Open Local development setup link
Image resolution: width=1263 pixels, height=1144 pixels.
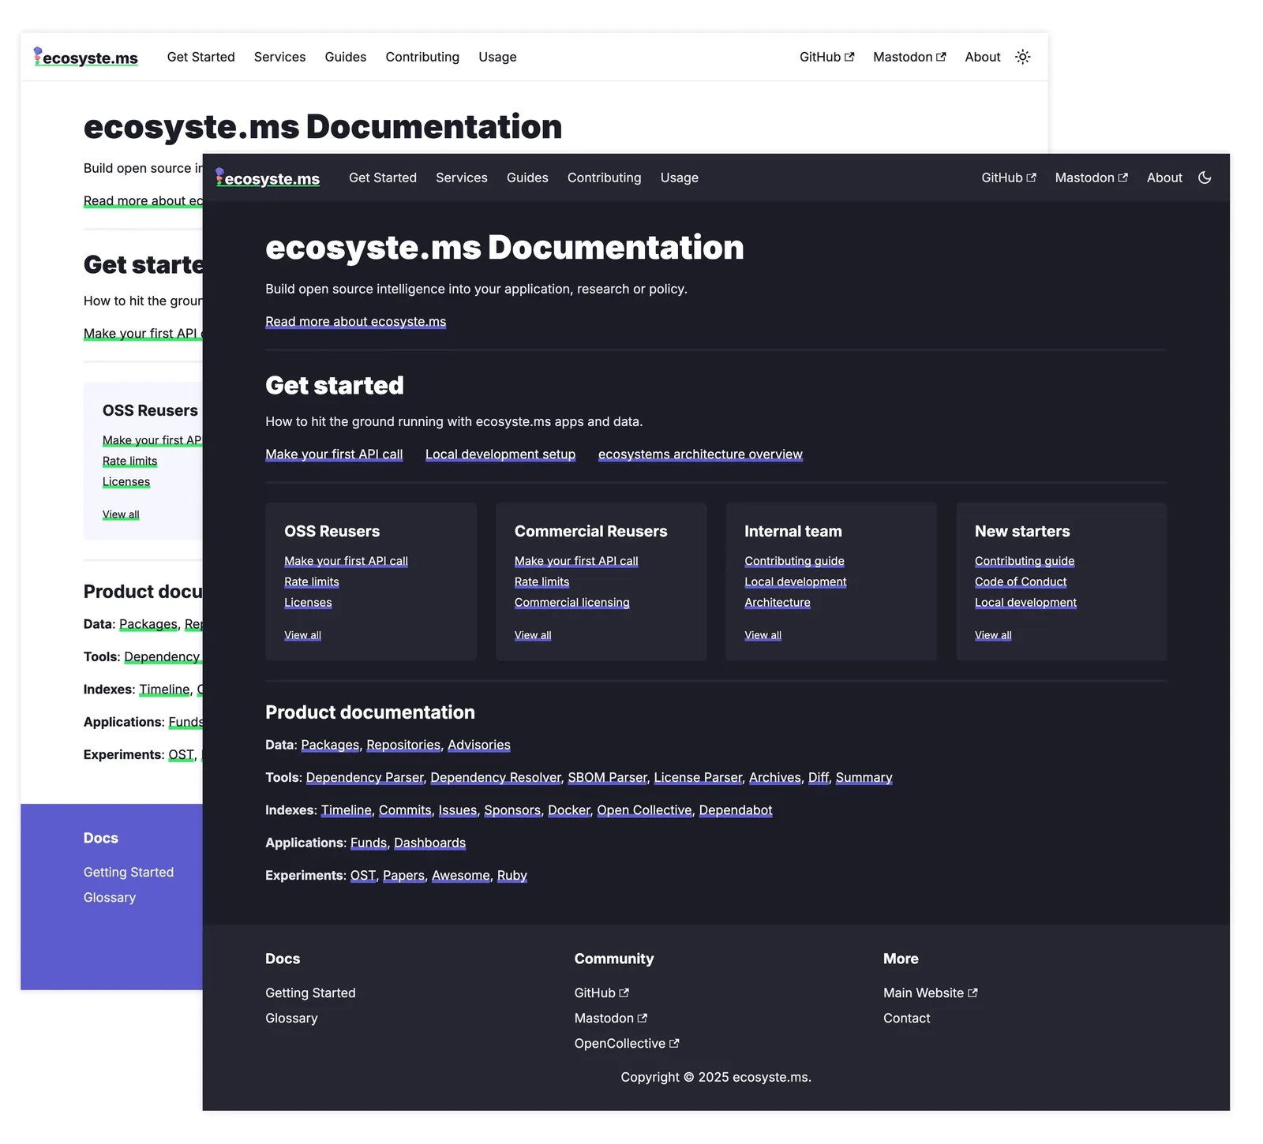click(x=500, y=454)
